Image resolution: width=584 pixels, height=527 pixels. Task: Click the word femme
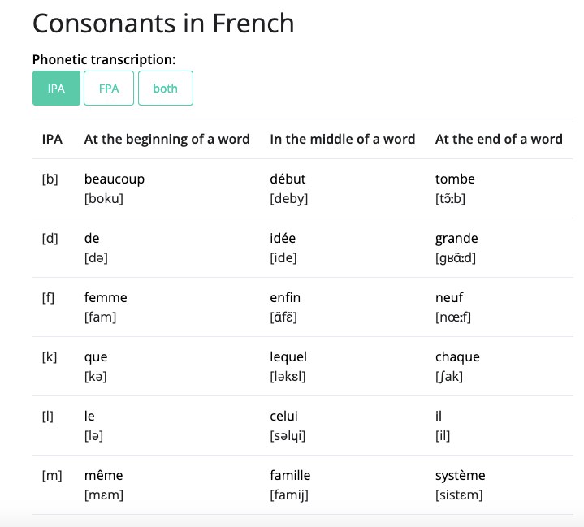pos(106,297)
